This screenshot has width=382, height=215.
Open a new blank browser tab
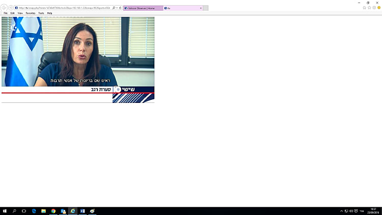[206, 8]
